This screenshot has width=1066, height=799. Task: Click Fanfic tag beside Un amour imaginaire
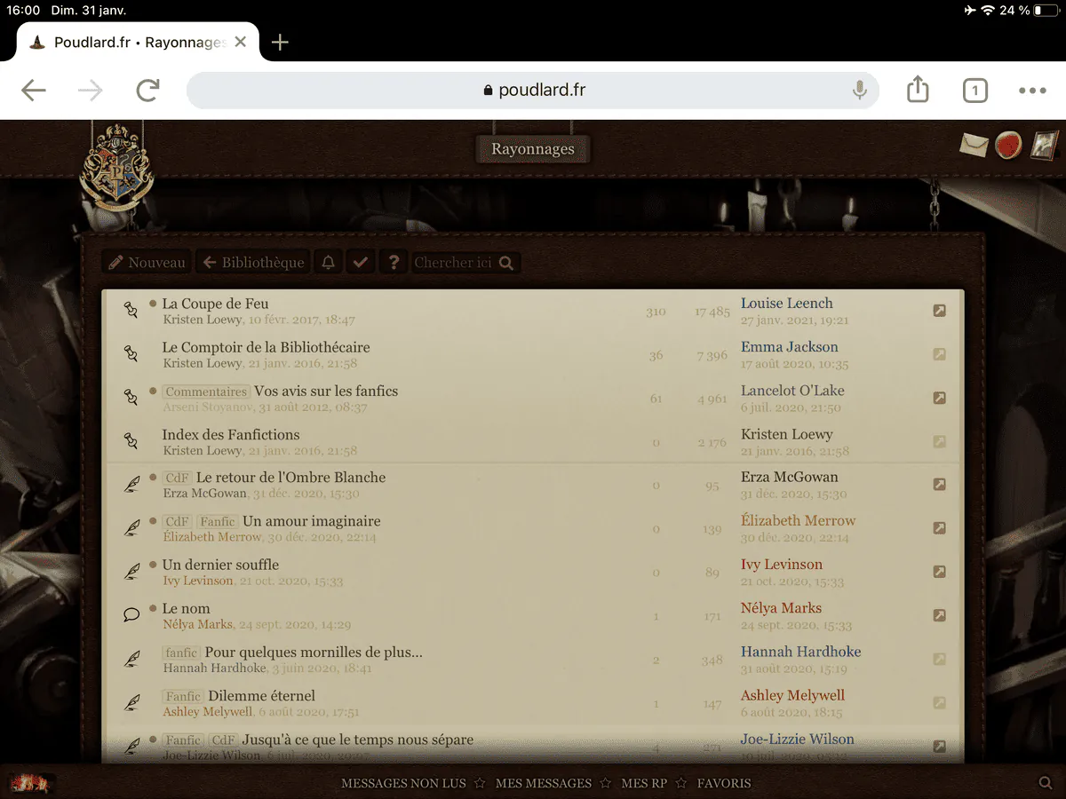217,522
